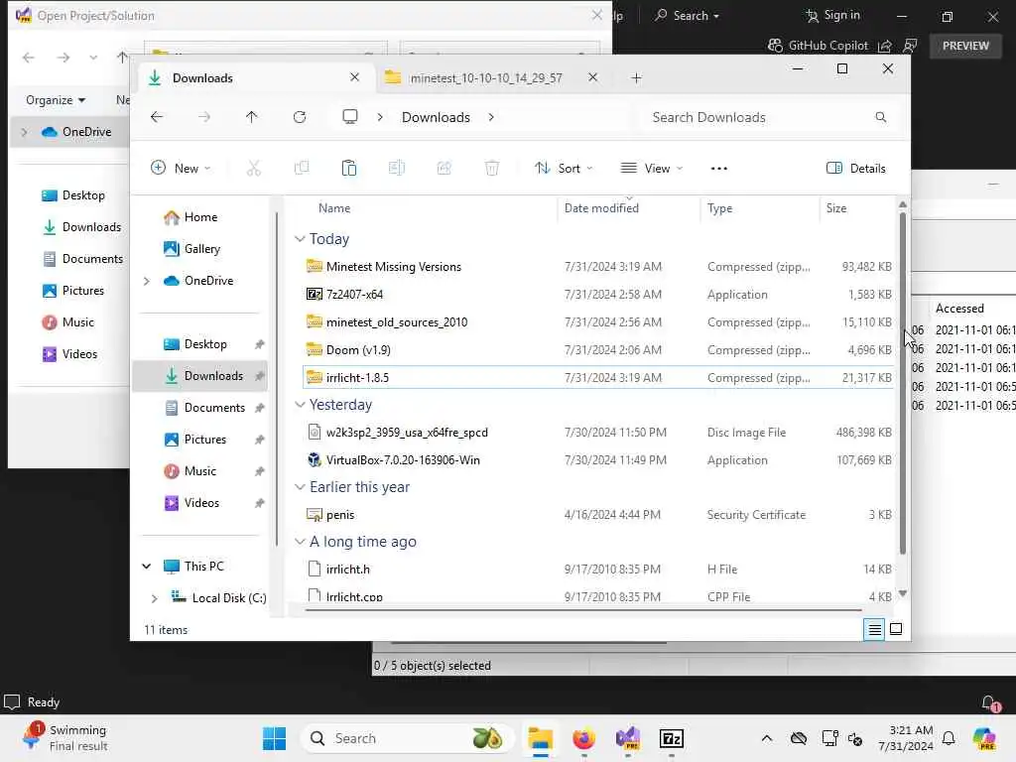Viewport: 1016px width, 762px height.
Task: Select the Doom (v1.9) zip file
Action: tap(598, 350)
